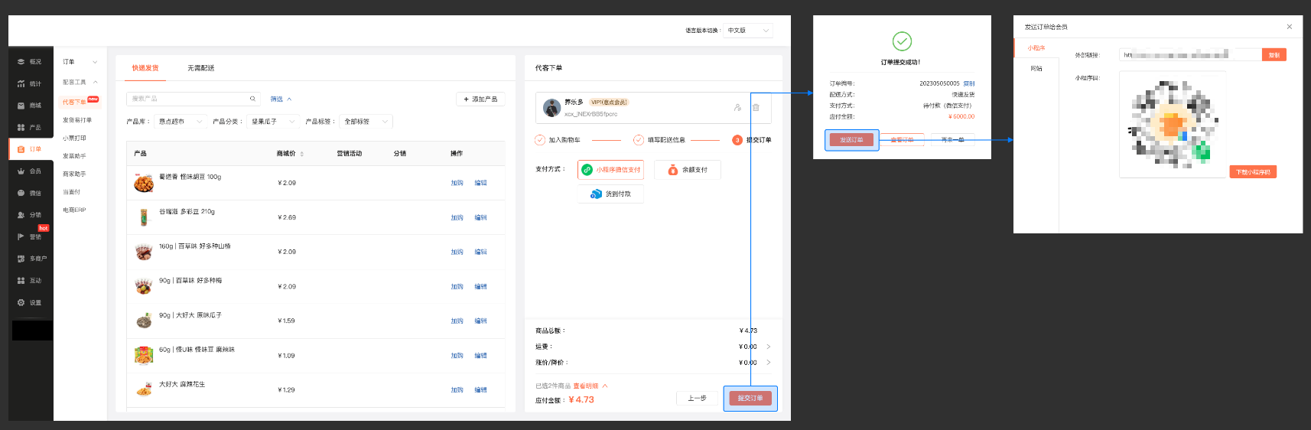Click 复制 beside the external link field
This screenshot has width=1311, height=430.
point(1274,55)
